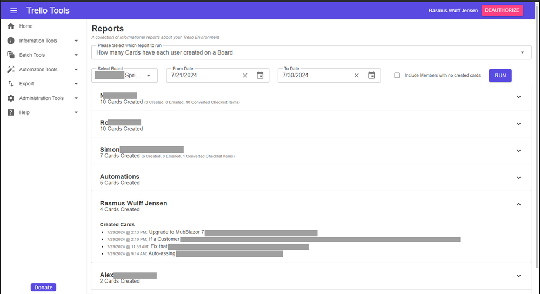The height and width of the screenshot is (294, 540).
Task: Click the Home icon in sidebar
Action: coord(11,26)
